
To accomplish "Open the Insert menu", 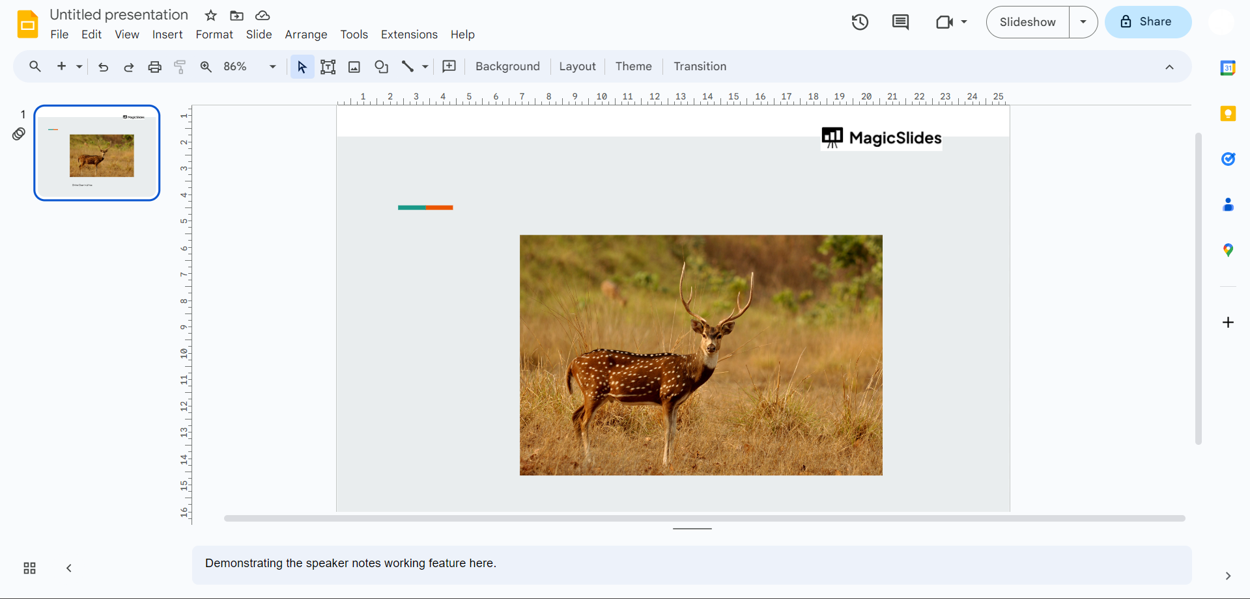I will tap(167, 34).
